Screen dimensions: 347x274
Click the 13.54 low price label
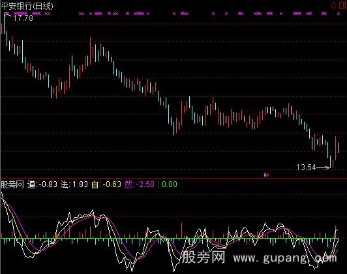pos(306,167)
